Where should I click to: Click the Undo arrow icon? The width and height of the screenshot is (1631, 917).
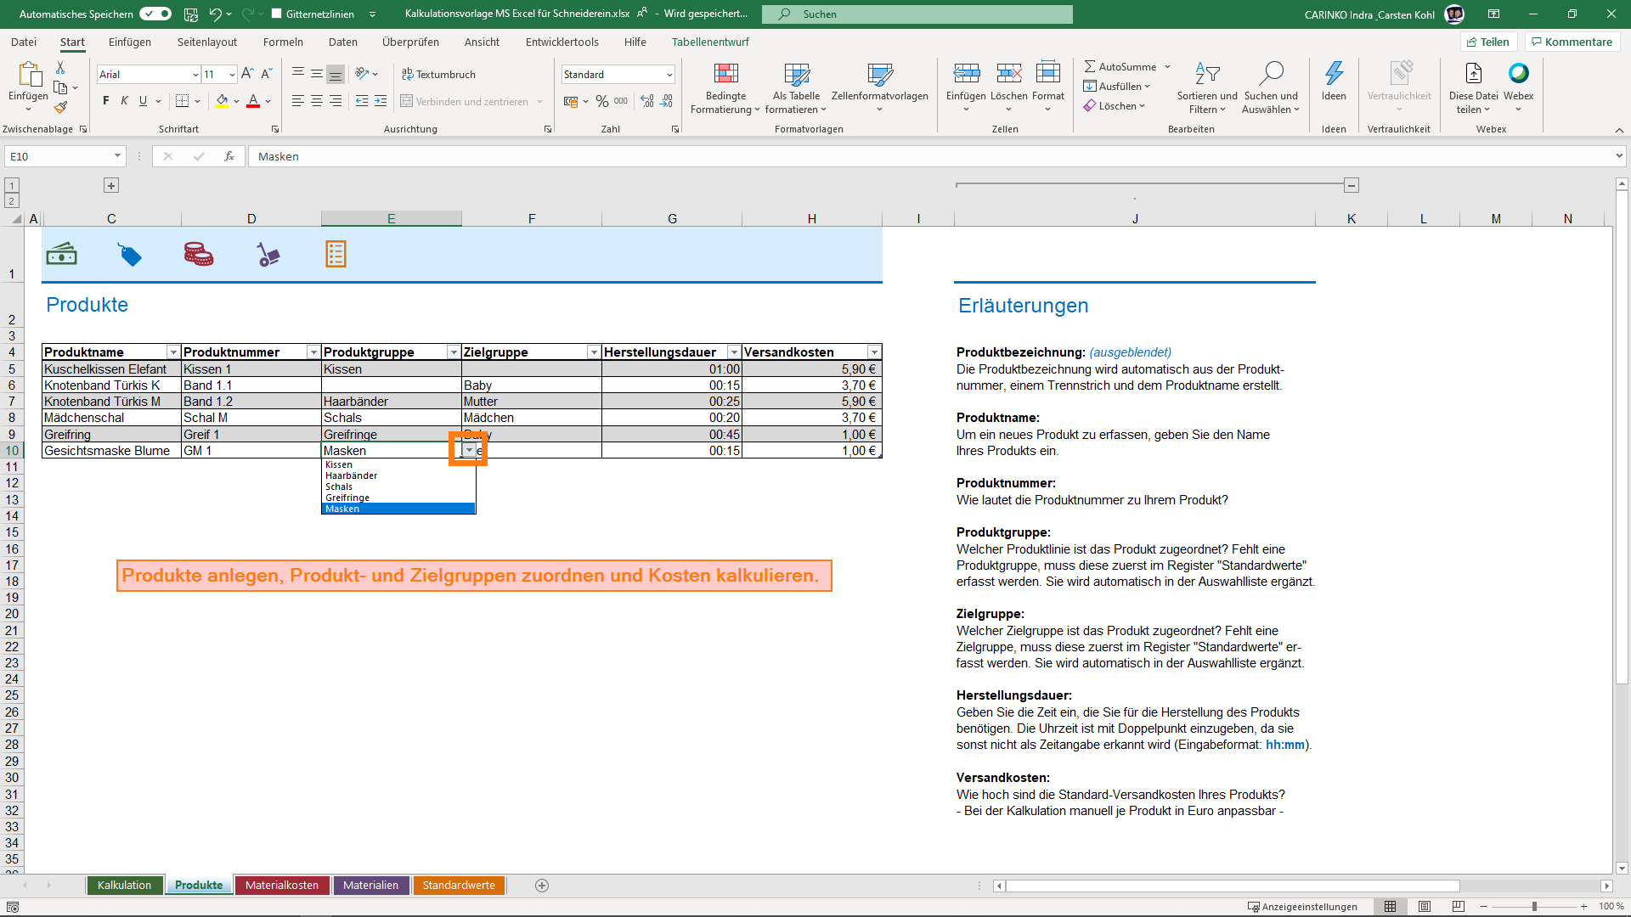coord(215,14)
